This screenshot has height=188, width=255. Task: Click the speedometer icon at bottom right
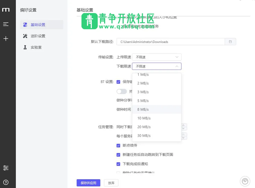(x=245, y=181)
